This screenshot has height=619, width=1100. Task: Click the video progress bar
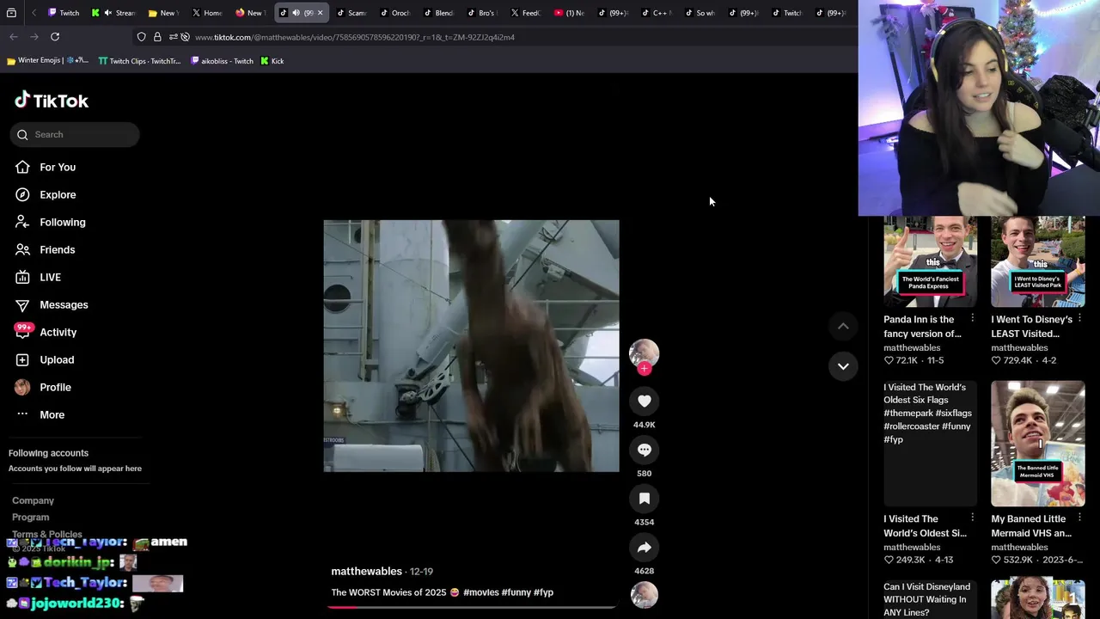pyautogui.click(x=471, y=606)
